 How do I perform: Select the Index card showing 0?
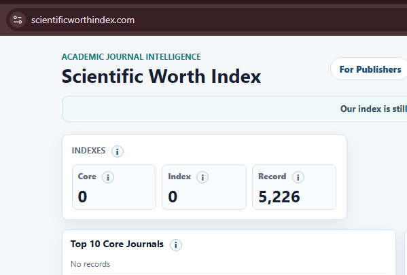(205, 187)
